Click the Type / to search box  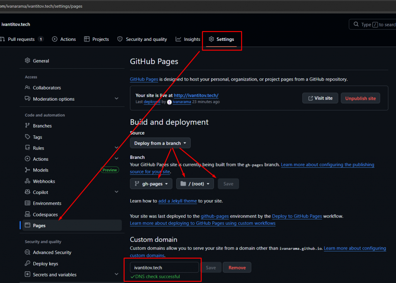(x=372, y=24)
